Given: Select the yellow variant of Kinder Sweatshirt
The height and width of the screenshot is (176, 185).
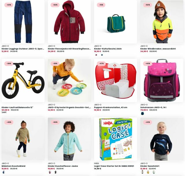Looking at the screenshot, I should [x=148, y=172].
